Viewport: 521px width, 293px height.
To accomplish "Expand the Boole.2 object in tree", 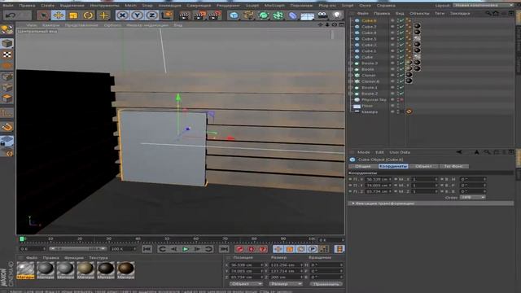I will [x=351, y=94].
